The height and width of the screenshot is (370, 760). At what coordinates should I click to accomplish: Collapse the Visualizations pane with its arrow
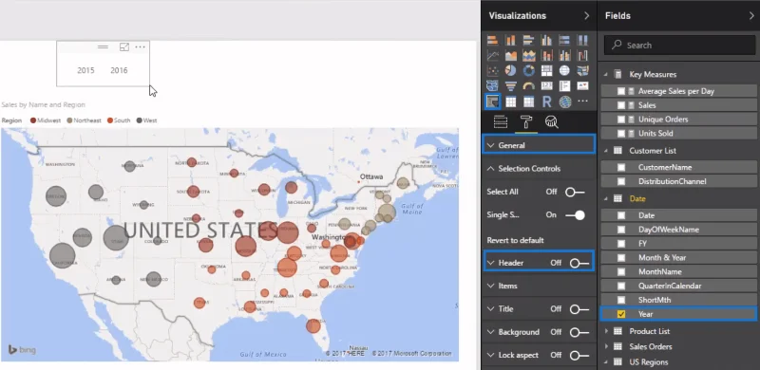586,16
